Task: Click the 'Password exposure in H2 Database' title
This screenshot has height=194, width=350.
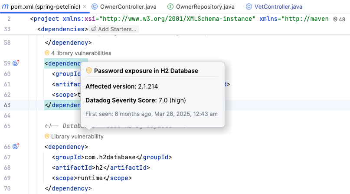Action: [146, 71]
